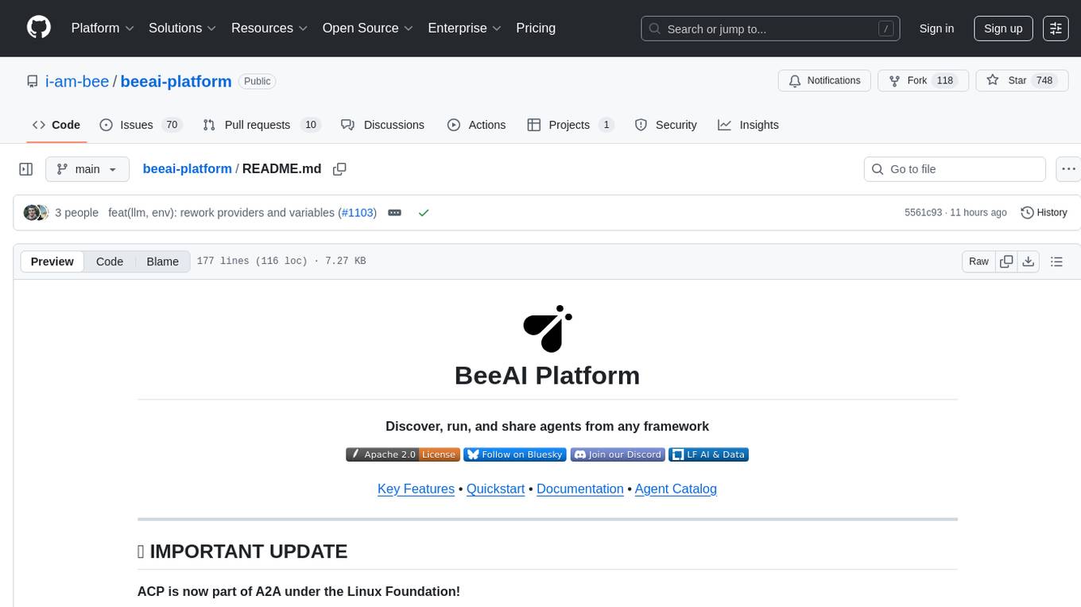Click the Sign in link
The image size is (1081, 607).
(x=936, y=29)
